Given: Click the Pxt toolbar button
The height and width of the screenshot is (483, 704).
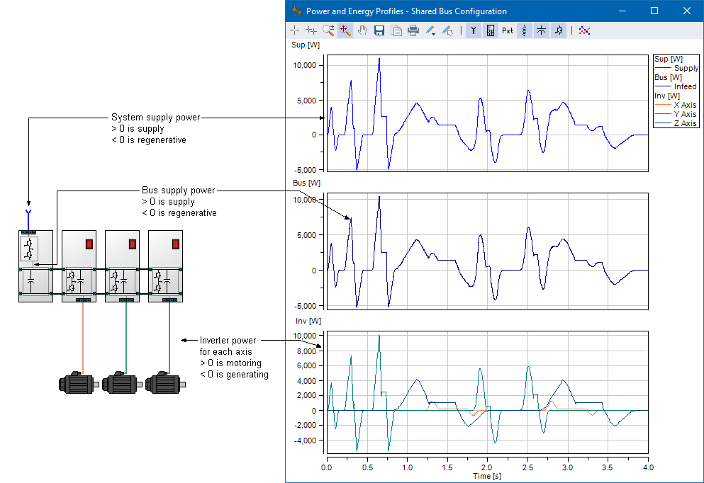Looking at the screenshot, I should 508,30.
